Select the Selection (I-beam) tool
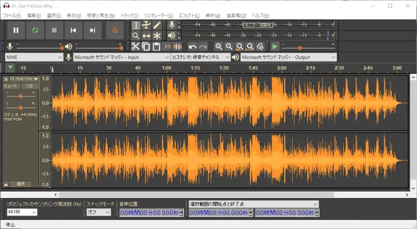The image size is (417, 229). coord(136,26)
